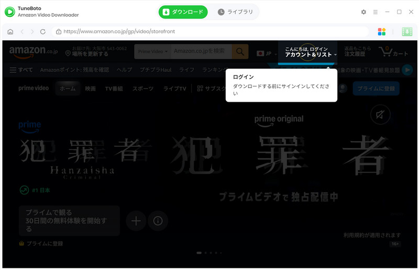The image size is (419, 270).
Task: Click the lock icon in address bar
Action: (x=59, y=31)
